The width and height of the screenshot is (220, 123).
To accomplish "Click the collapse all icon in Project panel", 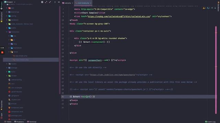I will click(50, 2).
